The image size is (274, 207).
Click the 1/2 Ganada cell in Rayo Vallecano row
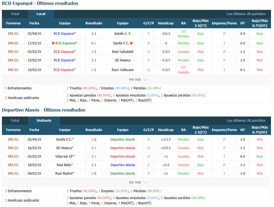(x=183, y=70)
